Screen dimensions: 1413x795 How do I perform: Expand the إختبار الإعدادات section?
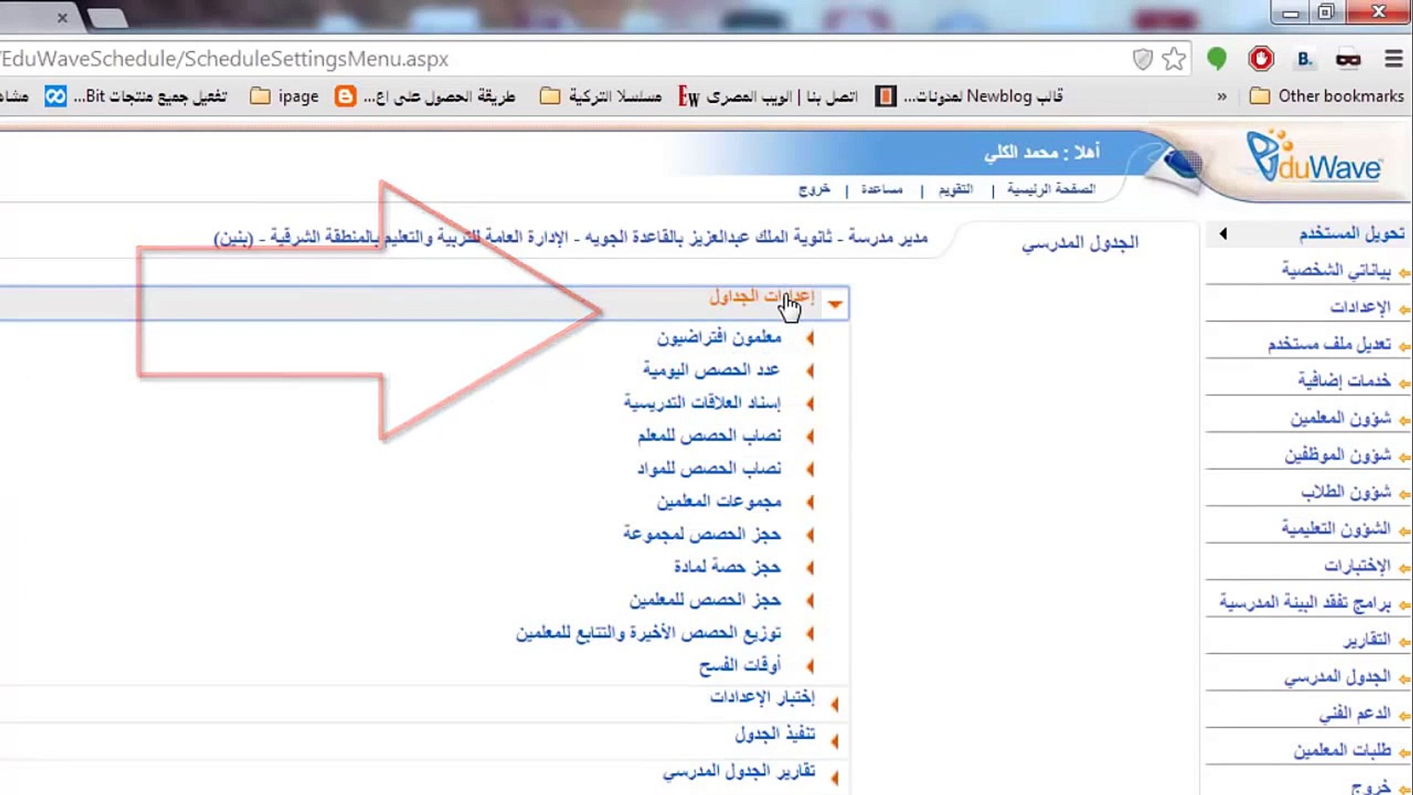835,704
